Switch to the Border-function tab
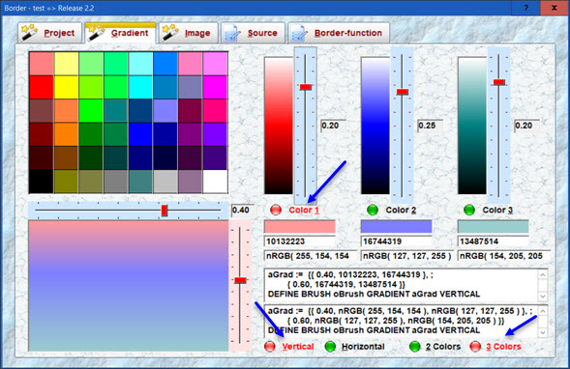 pos(339,33)
